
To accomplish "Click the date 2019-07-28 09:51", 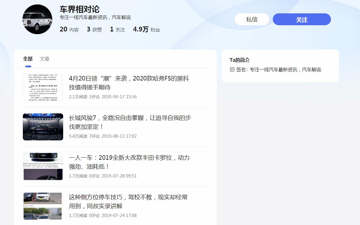I will tap(119, 176).
